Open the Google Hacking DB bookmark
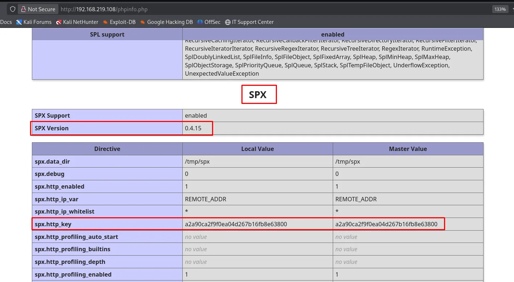 (166, 22)
